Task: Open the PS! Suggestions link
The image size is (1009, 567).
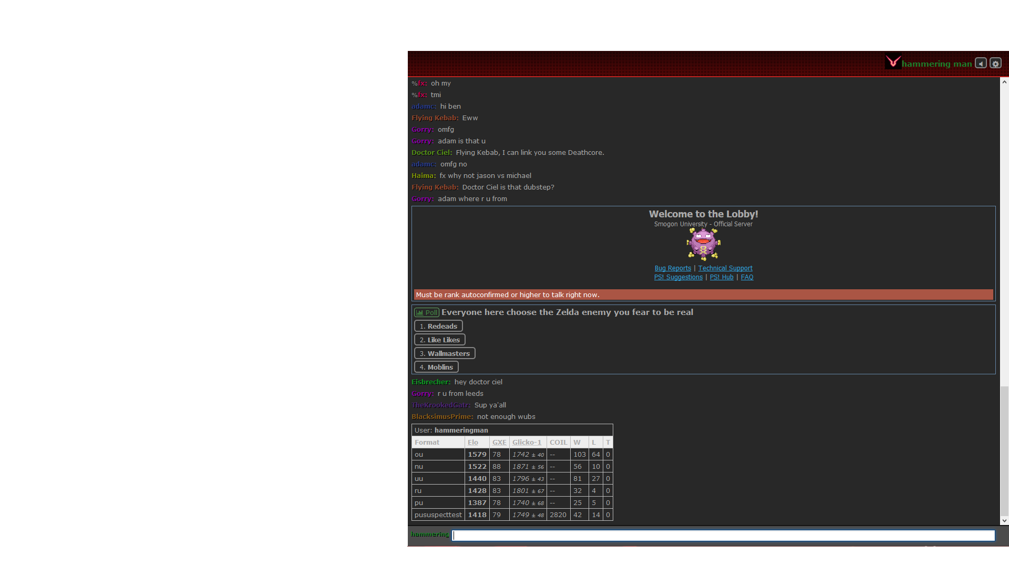Action: tap(678, 277)
